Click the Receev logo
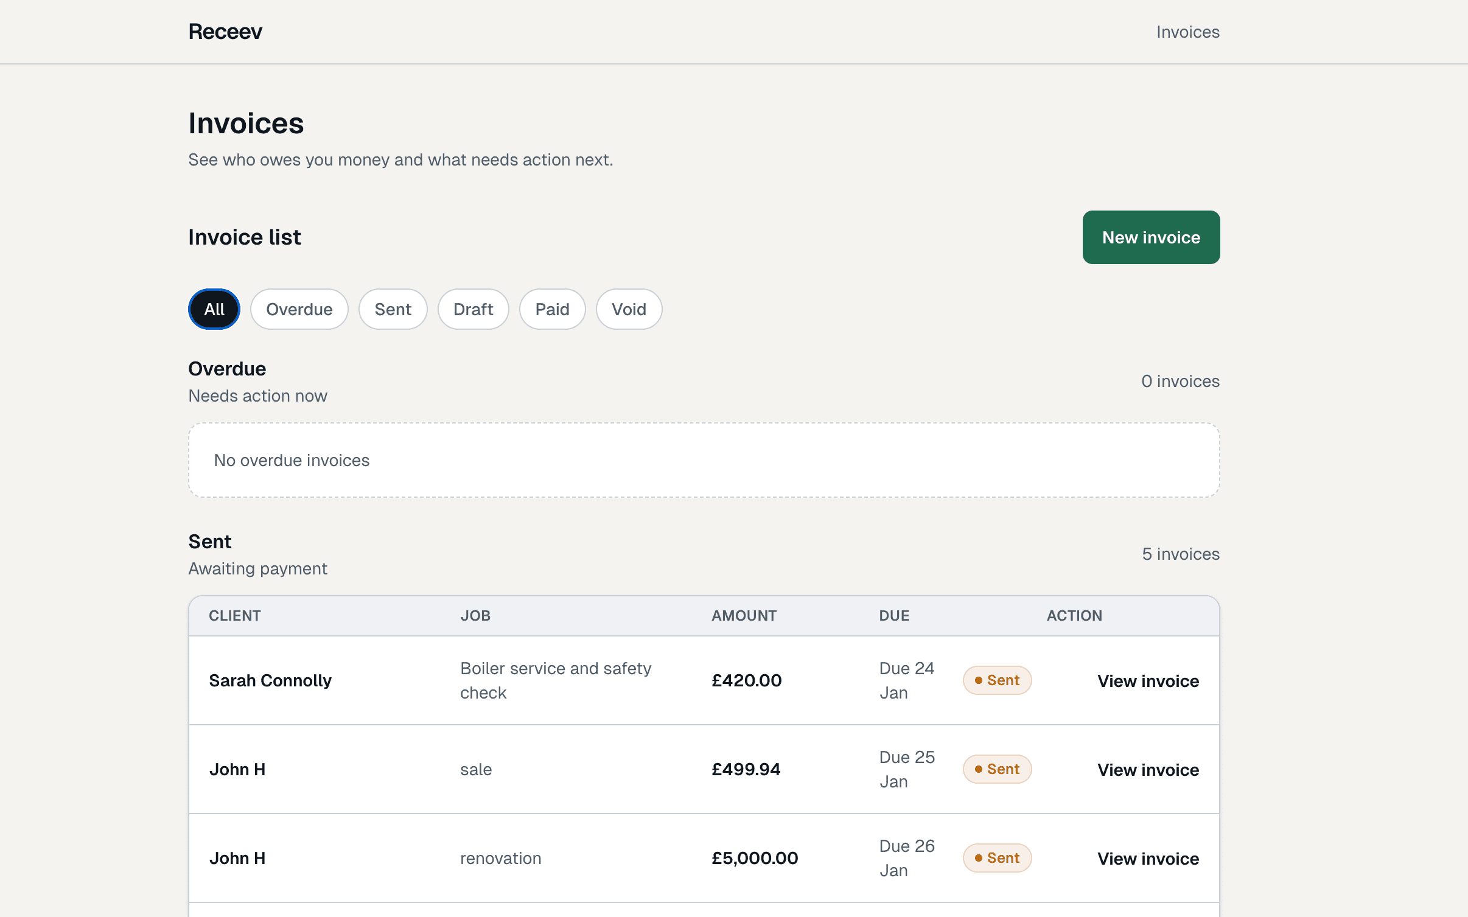The width and height of the screenshot is (1468, 917). (225, 31)
